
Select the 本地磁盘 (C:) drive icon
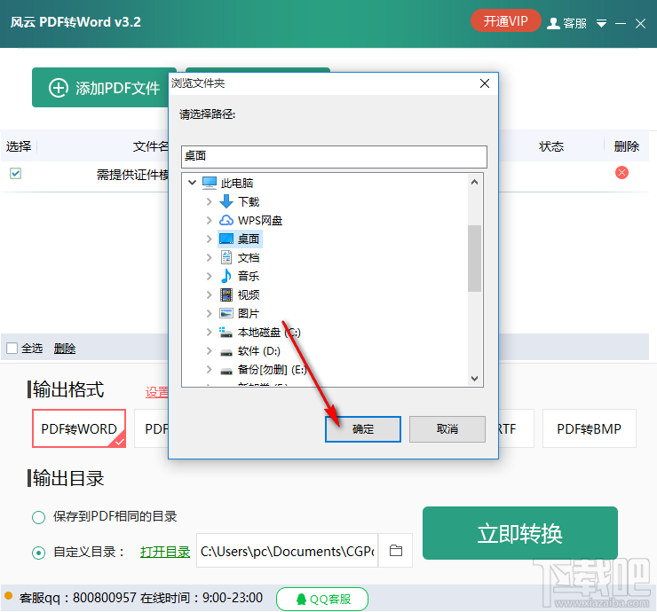(226, 333)
